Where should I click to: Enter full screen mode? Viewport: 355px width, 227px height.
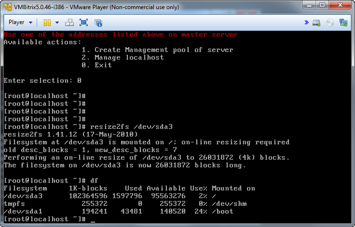click(x=84, y=23)
